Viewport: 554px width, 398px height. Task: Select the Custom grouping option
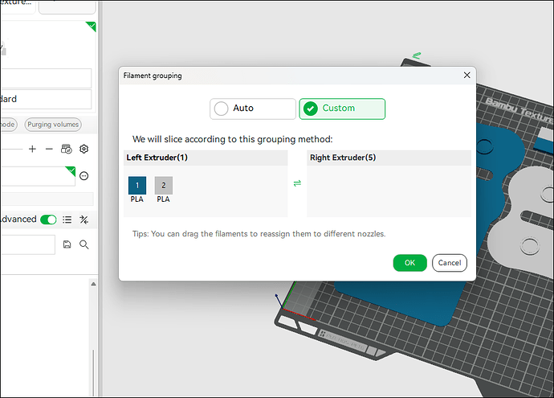pos(342,109)
